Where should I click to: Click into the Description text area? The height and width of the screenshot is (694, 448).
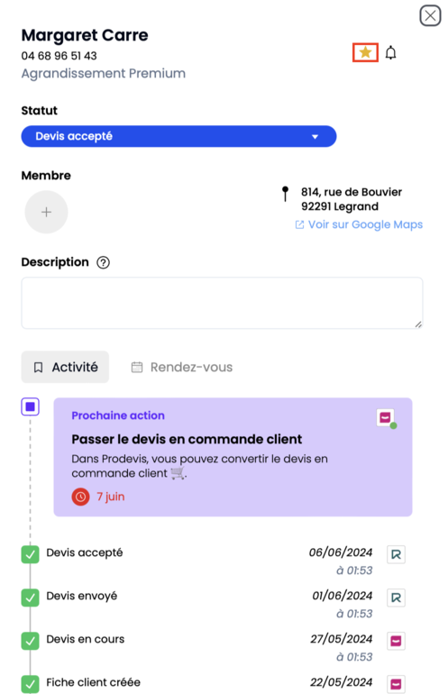click(x=223, y=303)
